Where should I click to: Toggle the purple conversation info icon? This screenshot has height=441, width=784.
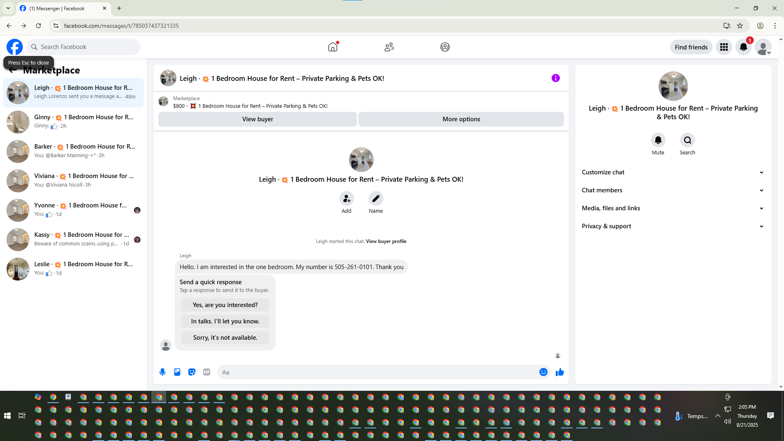pyautogui.click(x=555, y=78)
